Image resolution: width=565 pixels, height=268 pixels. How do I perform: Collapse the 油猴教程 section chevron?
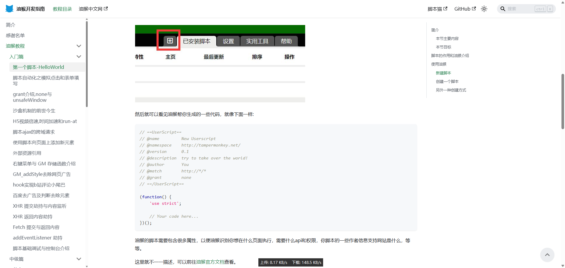click(x=79, y=46)
